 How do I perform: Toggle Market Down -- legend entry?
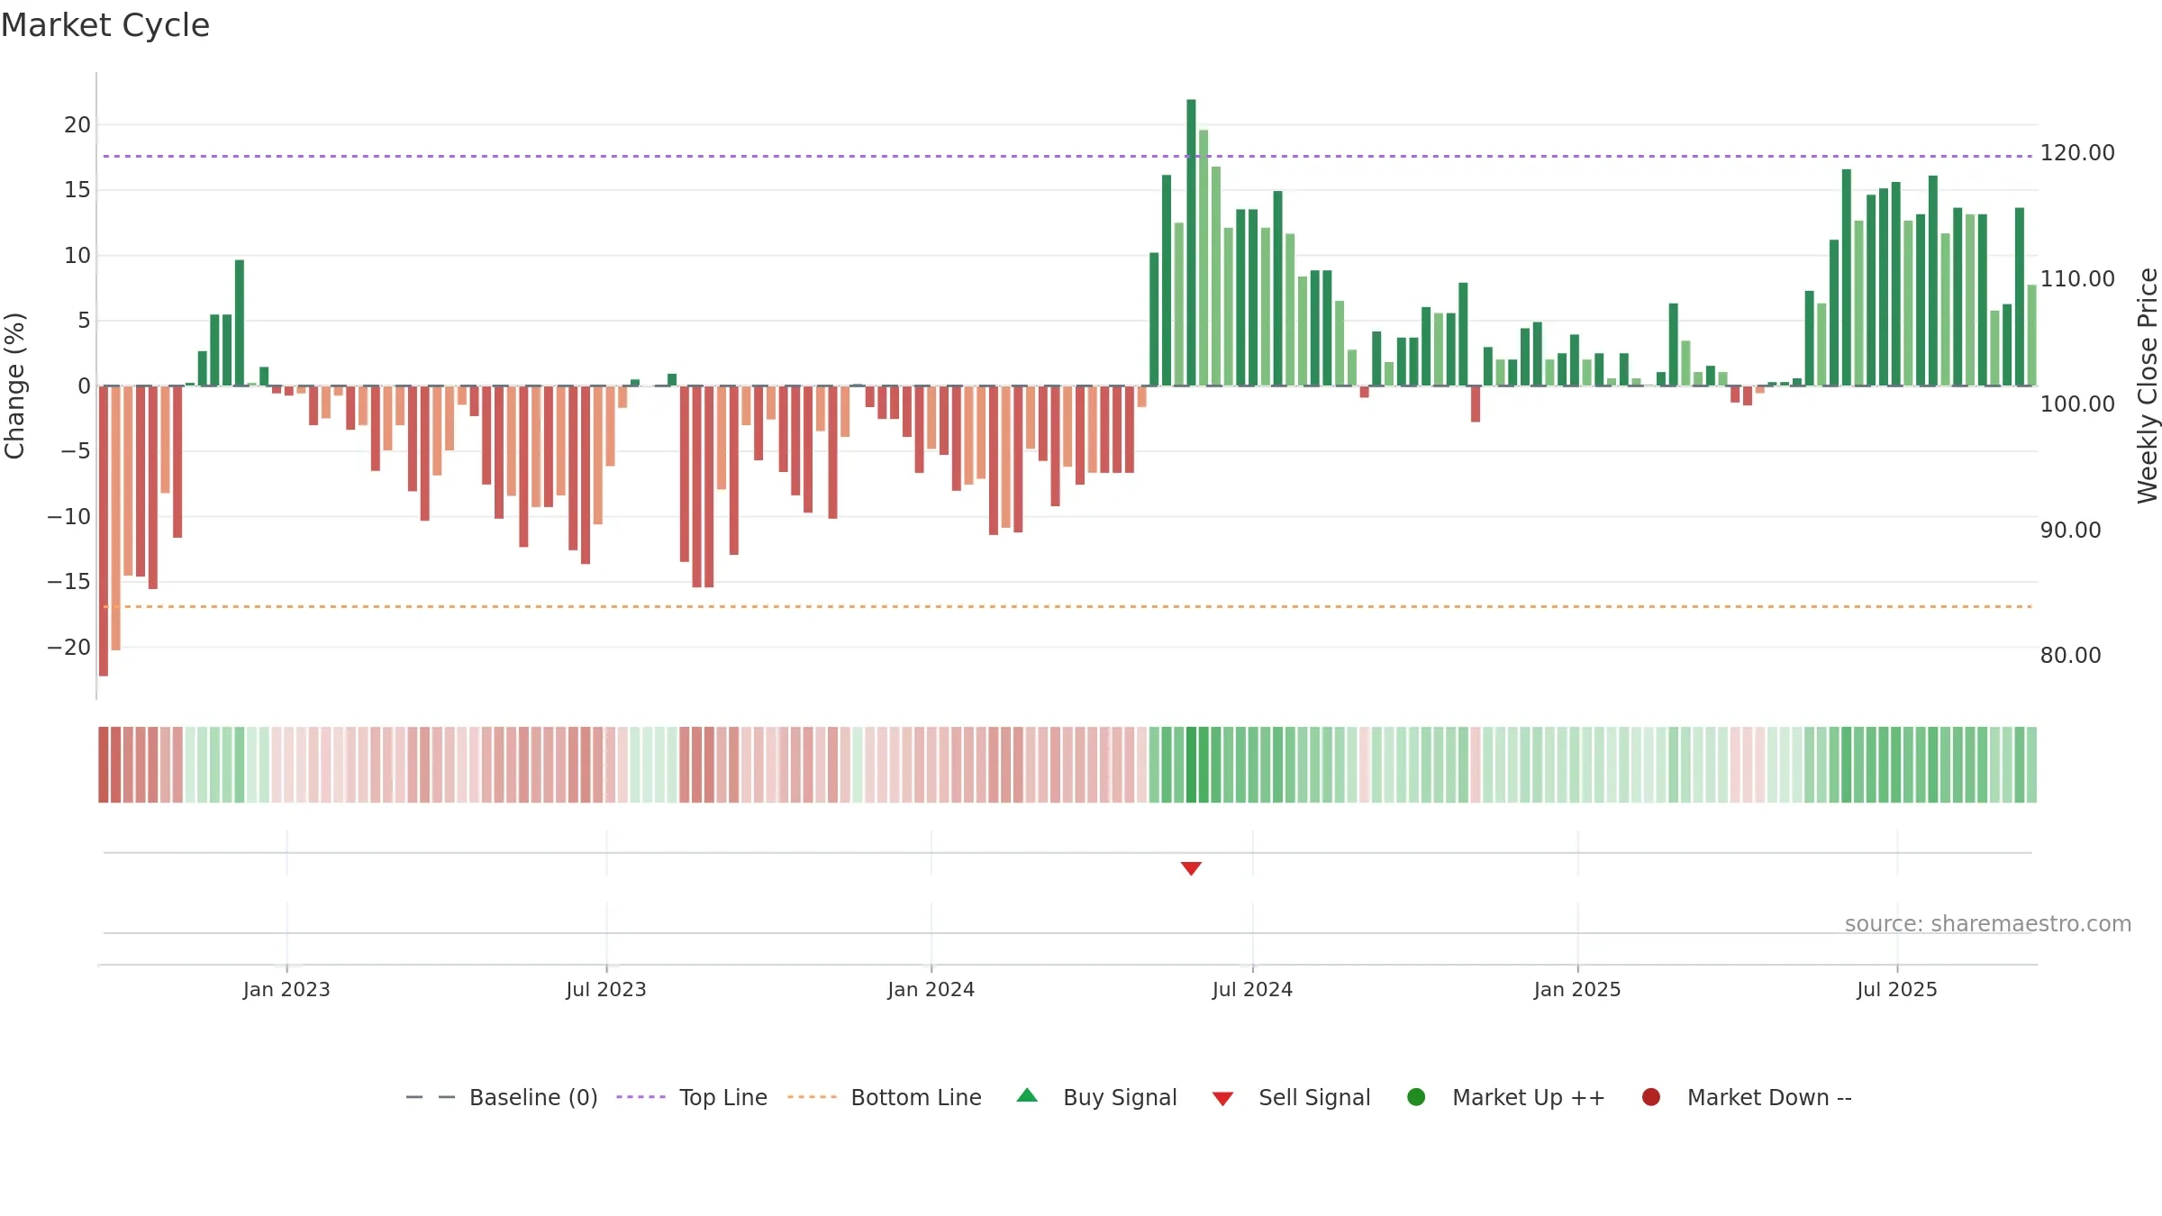(1747, 1097)
